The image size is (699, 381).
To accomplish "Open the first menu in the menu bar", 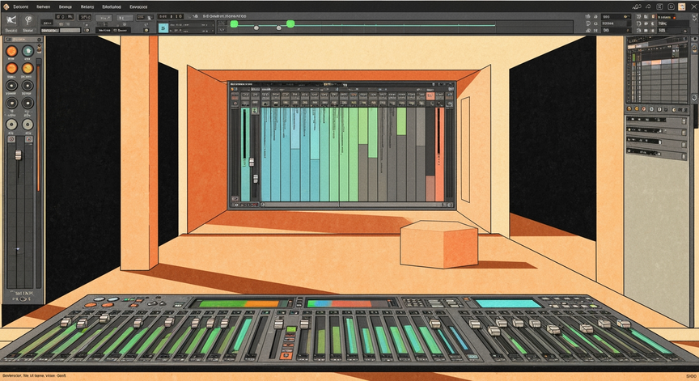I will (x=20, y=6).
